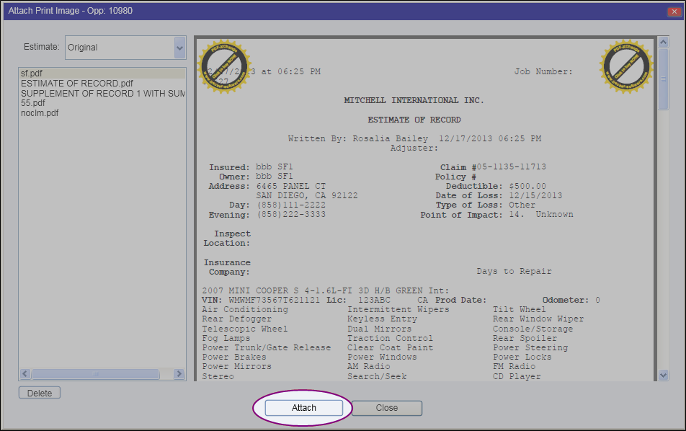Click the CD Player option text
Viewport: 686px width, 431px height.
[x=517, y=376]
